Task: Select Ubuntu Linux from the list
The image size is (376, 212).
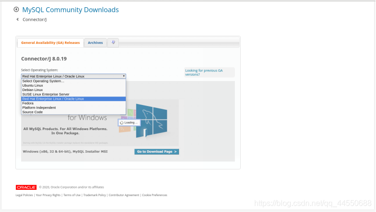Action: click(73, 85)
